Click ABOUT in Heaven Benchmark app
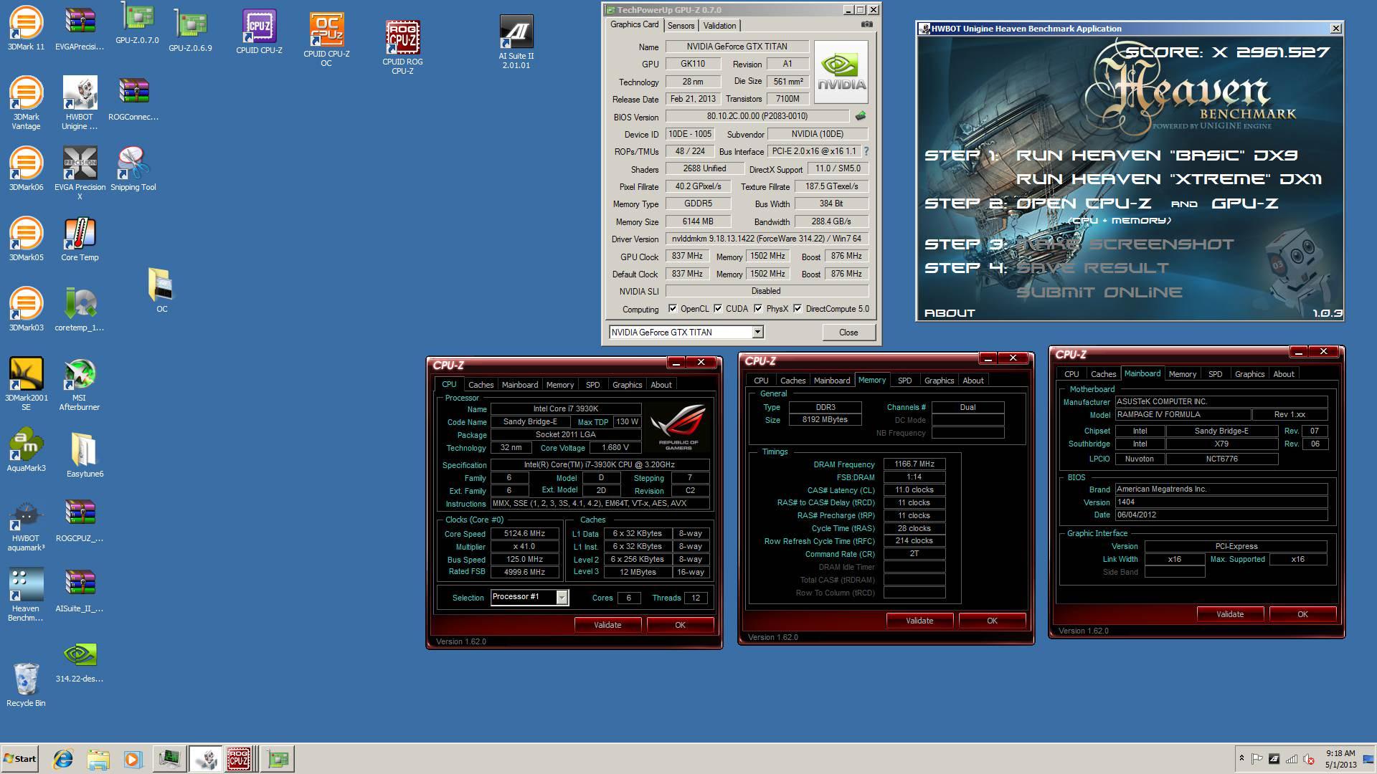 [950, 313]
